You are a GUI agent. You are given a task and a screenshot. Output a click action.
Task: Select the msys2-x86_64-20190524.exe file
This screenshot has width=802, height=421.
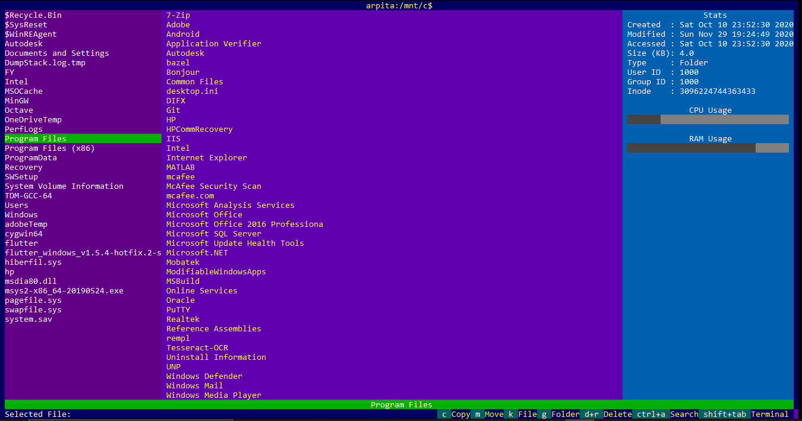pyautogui.click(x=64, y=290)
